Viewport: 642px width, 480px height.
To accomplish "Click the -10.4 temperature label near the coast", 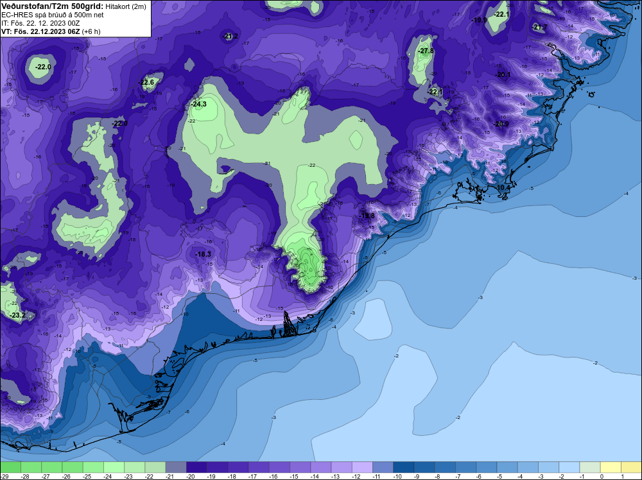I will point(503,188).
